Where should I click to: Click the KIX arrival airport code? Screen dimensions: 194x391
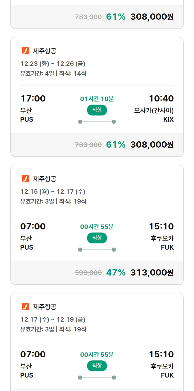(168, 120)
